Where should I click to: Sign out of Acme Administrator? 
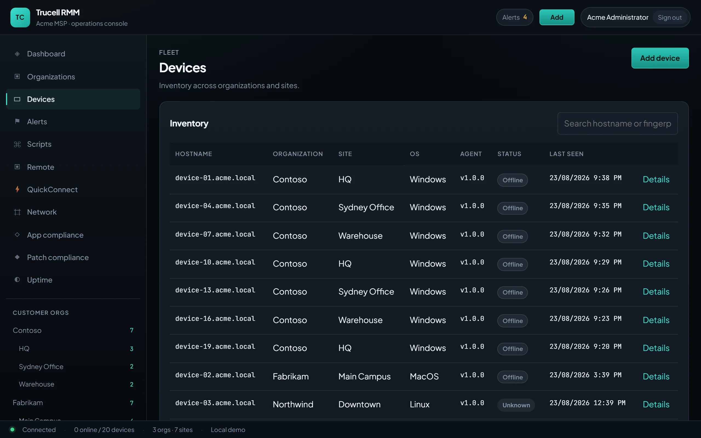(x=670, y=17)
